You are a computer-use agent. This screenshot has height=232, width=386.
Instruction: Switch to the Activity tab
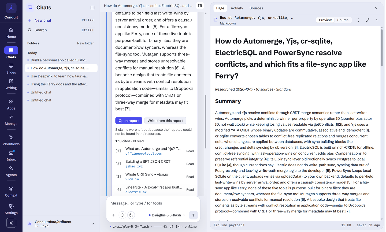[x=237, y=8]
